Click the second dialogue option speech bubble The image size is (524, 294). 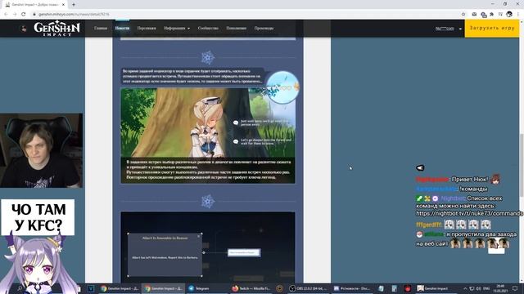pyautogui.click(x=236, y=141)
